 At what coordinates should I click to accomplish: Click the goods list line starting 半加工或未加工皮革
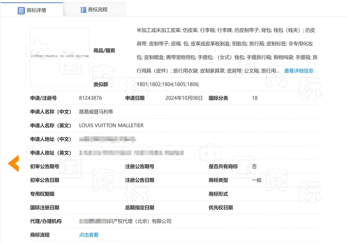226,30
